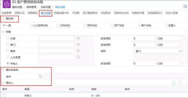Collapse the 督办者条件 section chevron
This screenshot has width=188, height=98.
(x=186, y=70)
